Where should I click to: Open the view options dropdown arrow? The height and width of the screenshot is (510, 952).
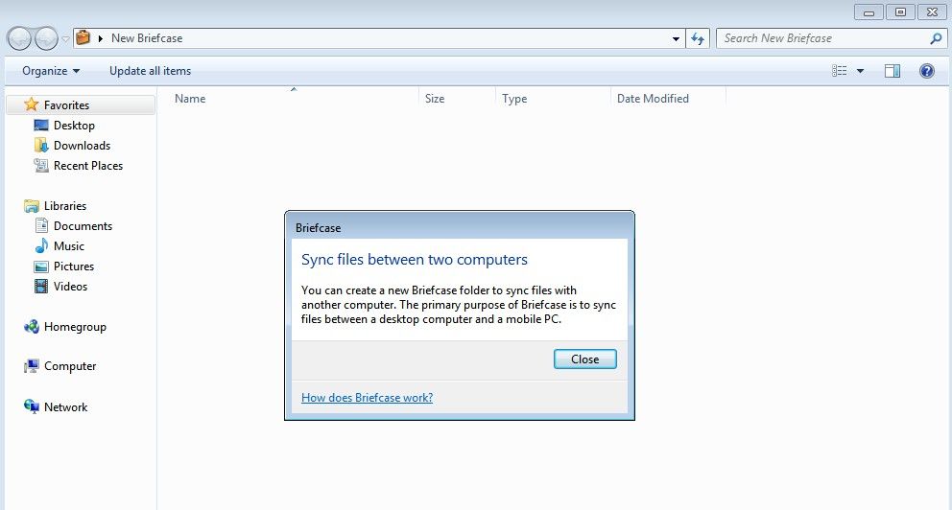[860, 71]
